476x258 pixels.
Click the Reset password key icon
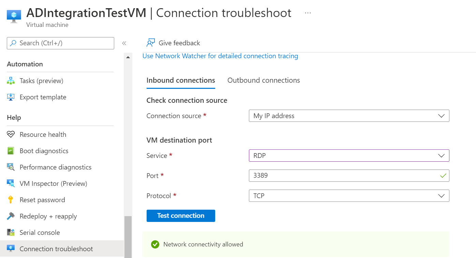tap(11, 200)
